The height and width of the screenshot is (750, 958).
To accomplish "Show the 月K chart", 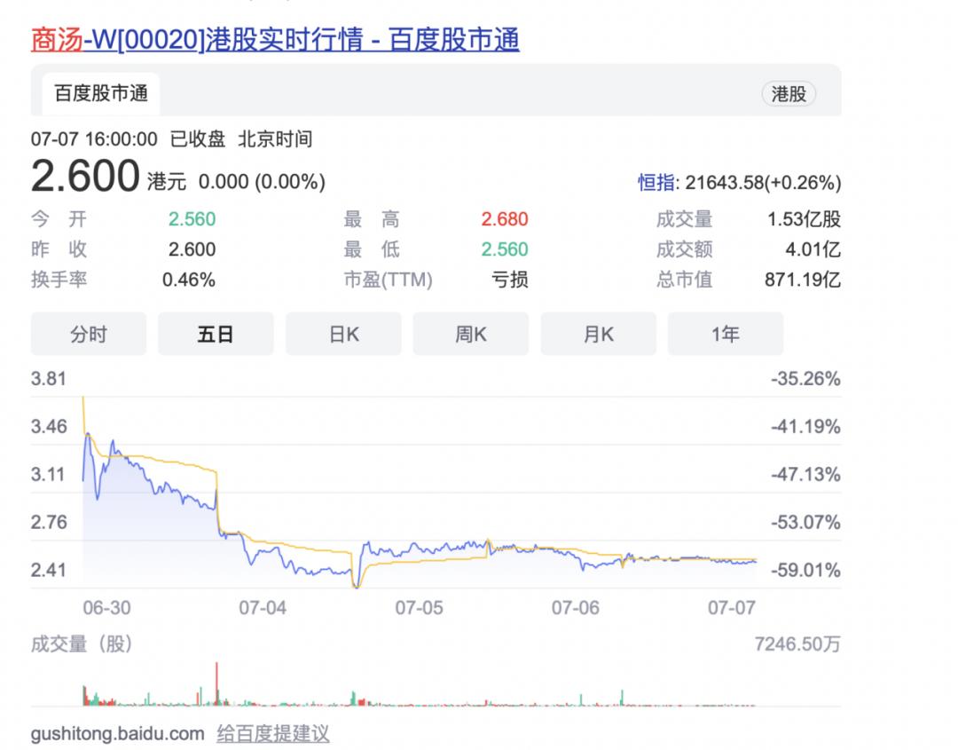I will (598, 335).
